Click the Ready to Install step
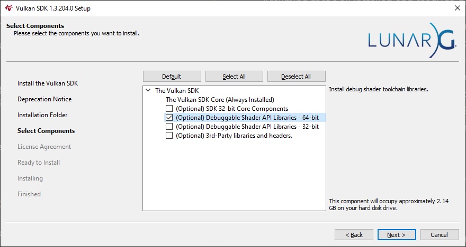Screen dimensions: 466x247 click(39, 163)
